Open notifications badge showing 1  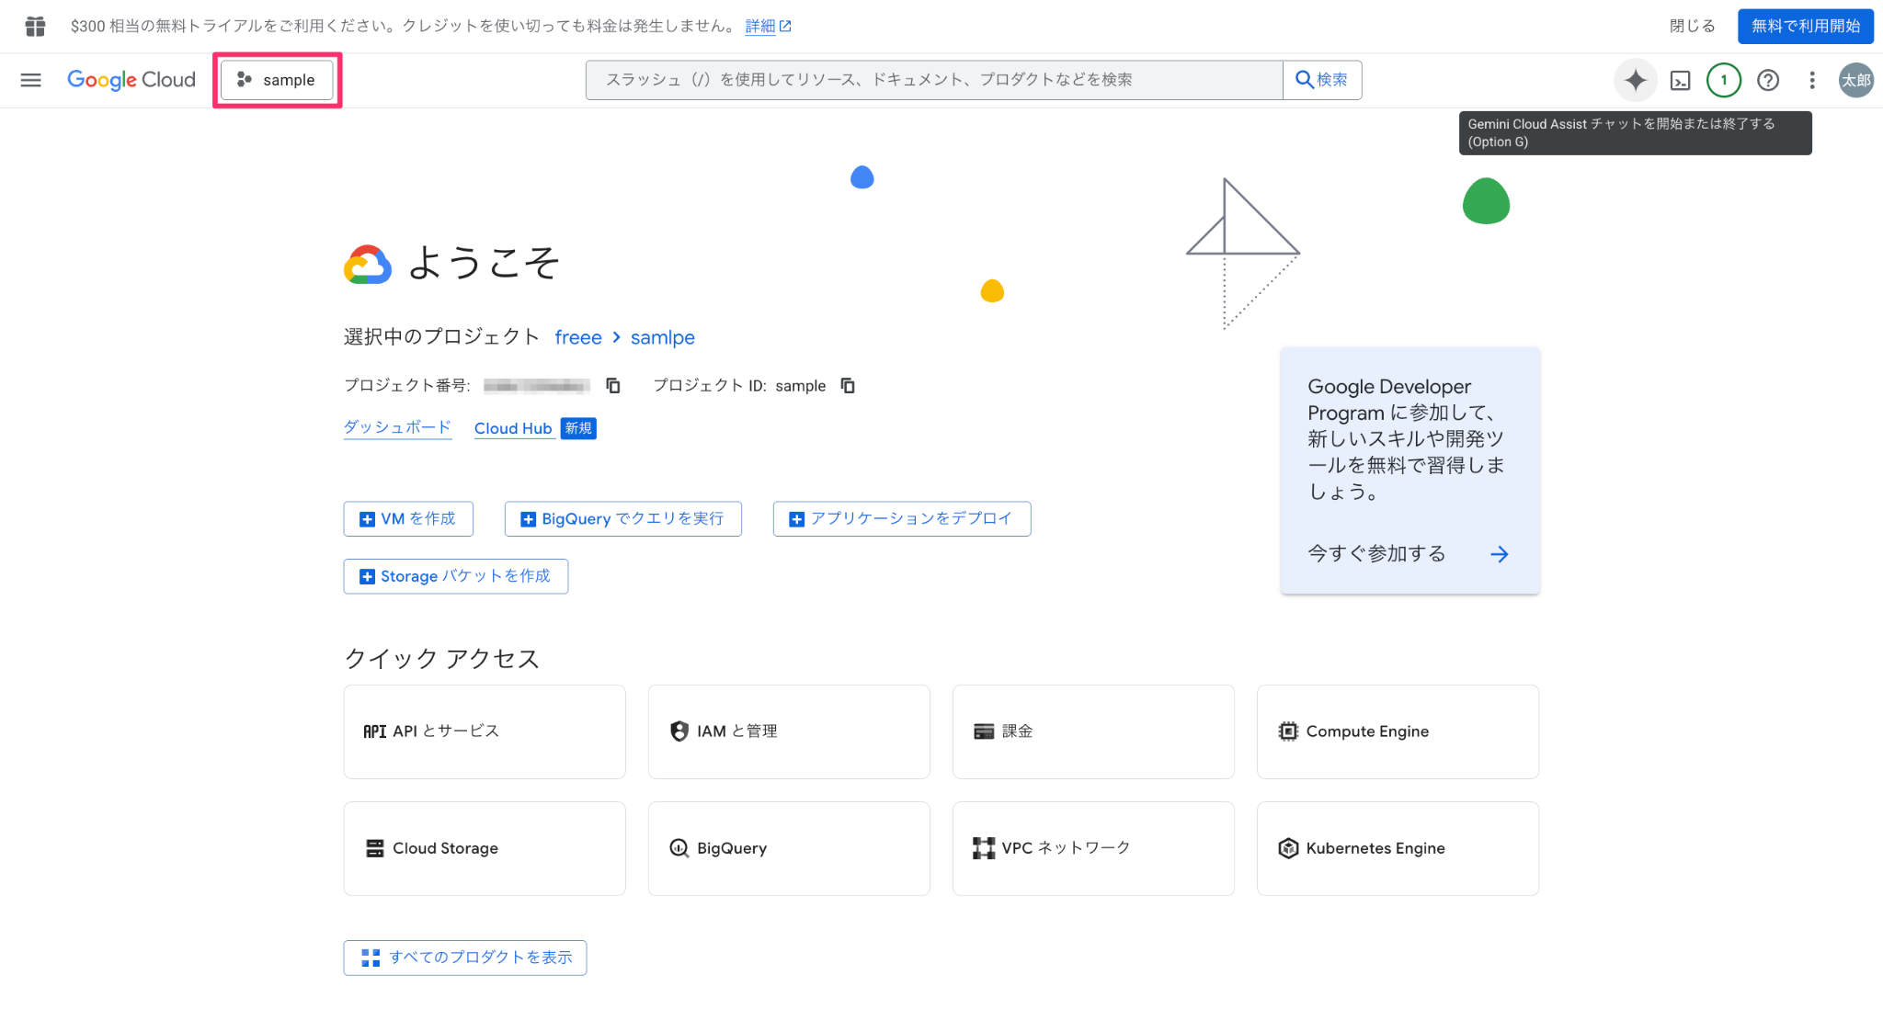pyautogui.click(x=1724, y=80)
